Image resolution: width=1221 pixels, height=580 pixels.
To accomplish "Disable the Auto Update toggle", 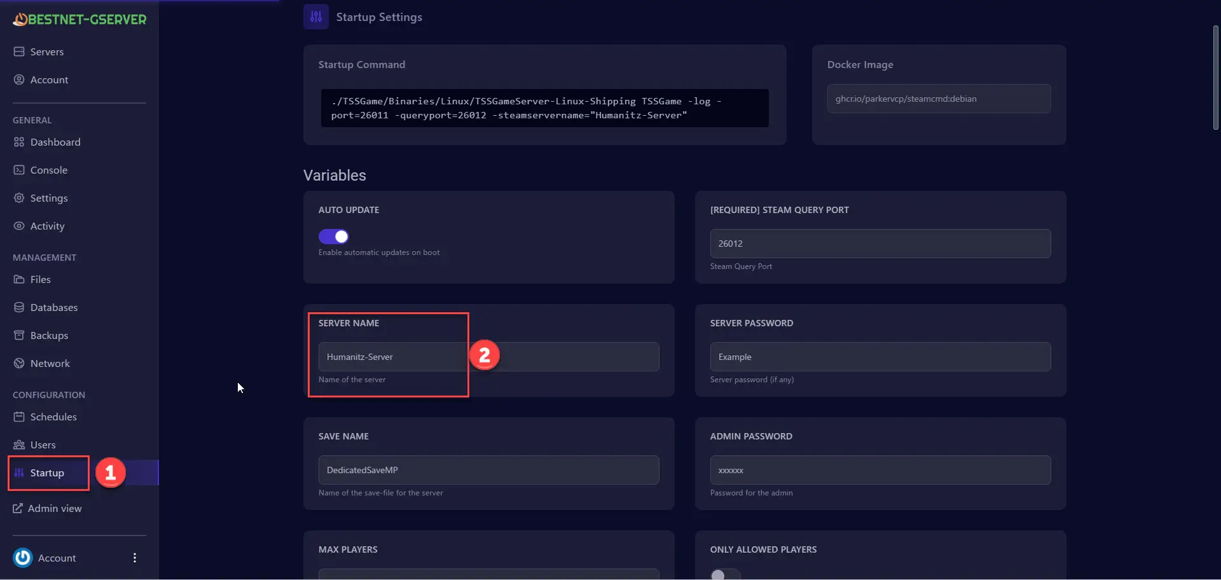I will pyautogui.click(x=334, y=237).
